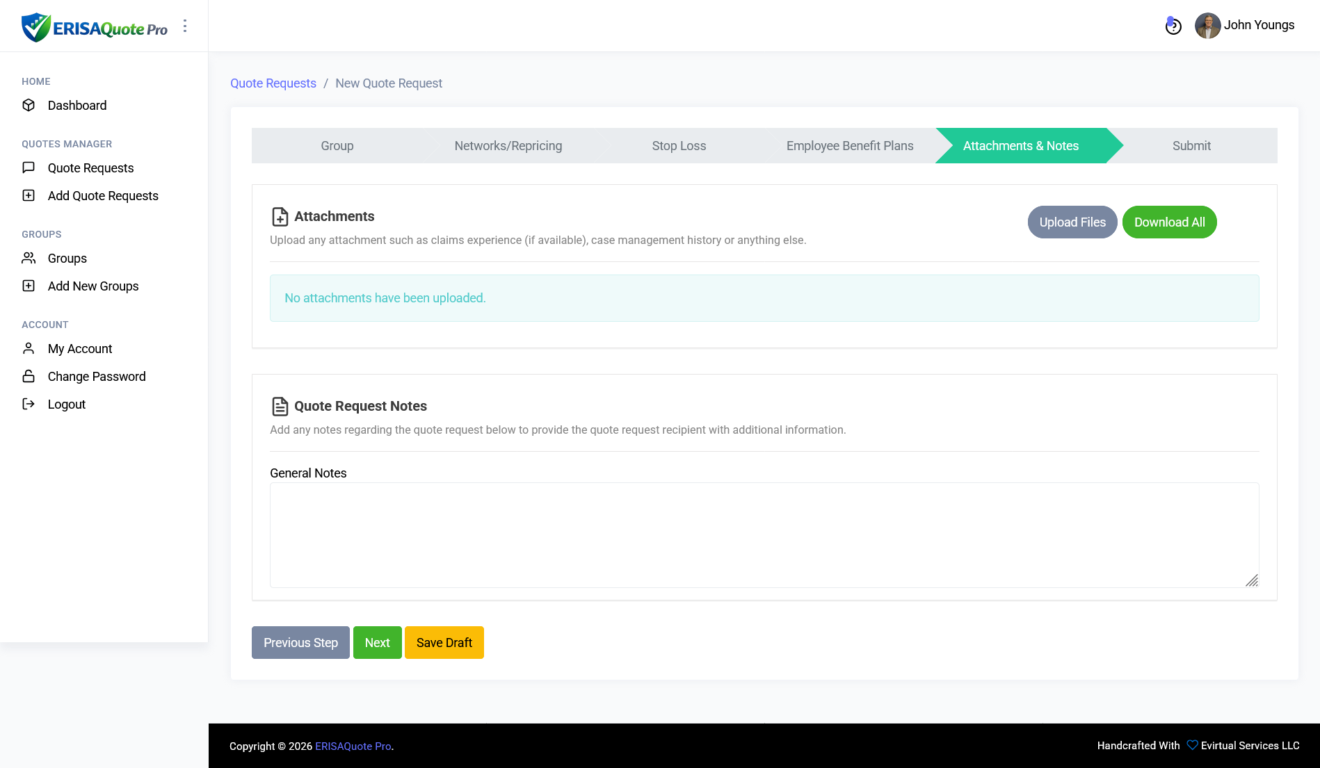Viewport: 1320px width, 768px height.
Task: Click the Groups people icon
Action: 29,258
